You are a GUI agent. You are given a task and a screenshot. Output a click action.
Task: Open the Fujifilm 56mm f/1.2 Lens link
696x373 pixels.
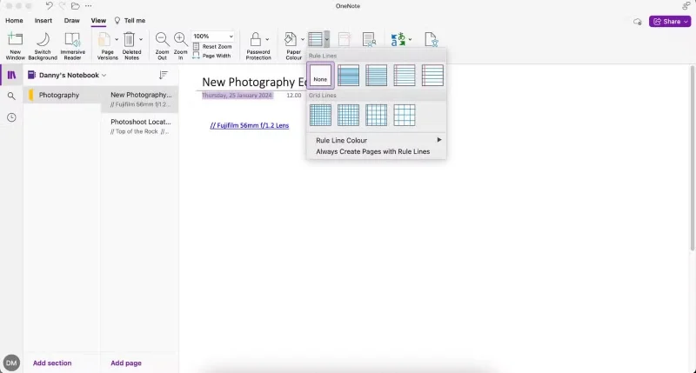pos(250,125)
